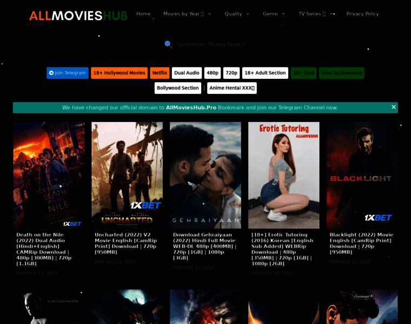Open the Erotic Tutoring poster

tap(284, 175)
